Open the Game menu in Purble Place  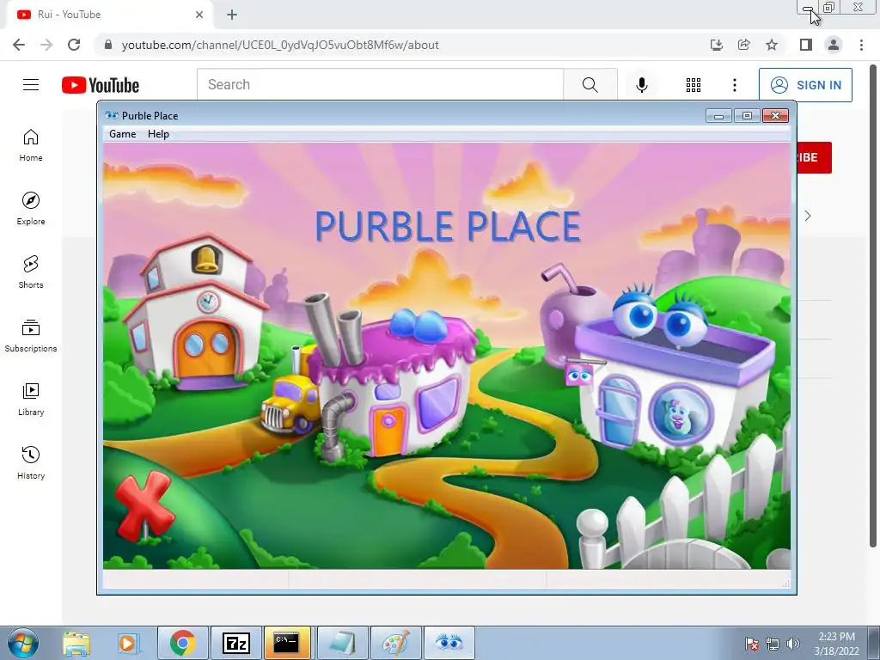point(122,133)
